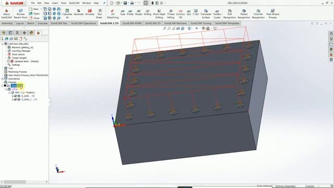
Task: Open the Save dropdown arrow in the quick access toolbar
Action: click(x=128, y=3)
